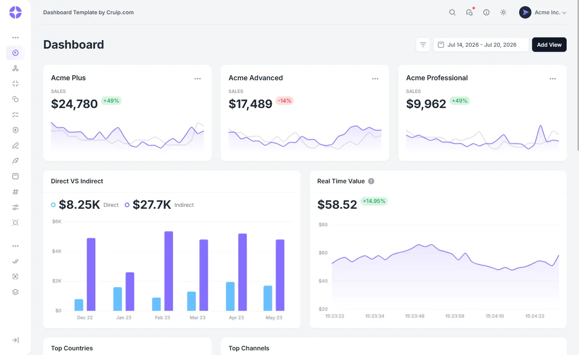Screen dimensions: 579x355
Task: Click the circled right-arrow sidebar icon
Action: click(15, 130)
